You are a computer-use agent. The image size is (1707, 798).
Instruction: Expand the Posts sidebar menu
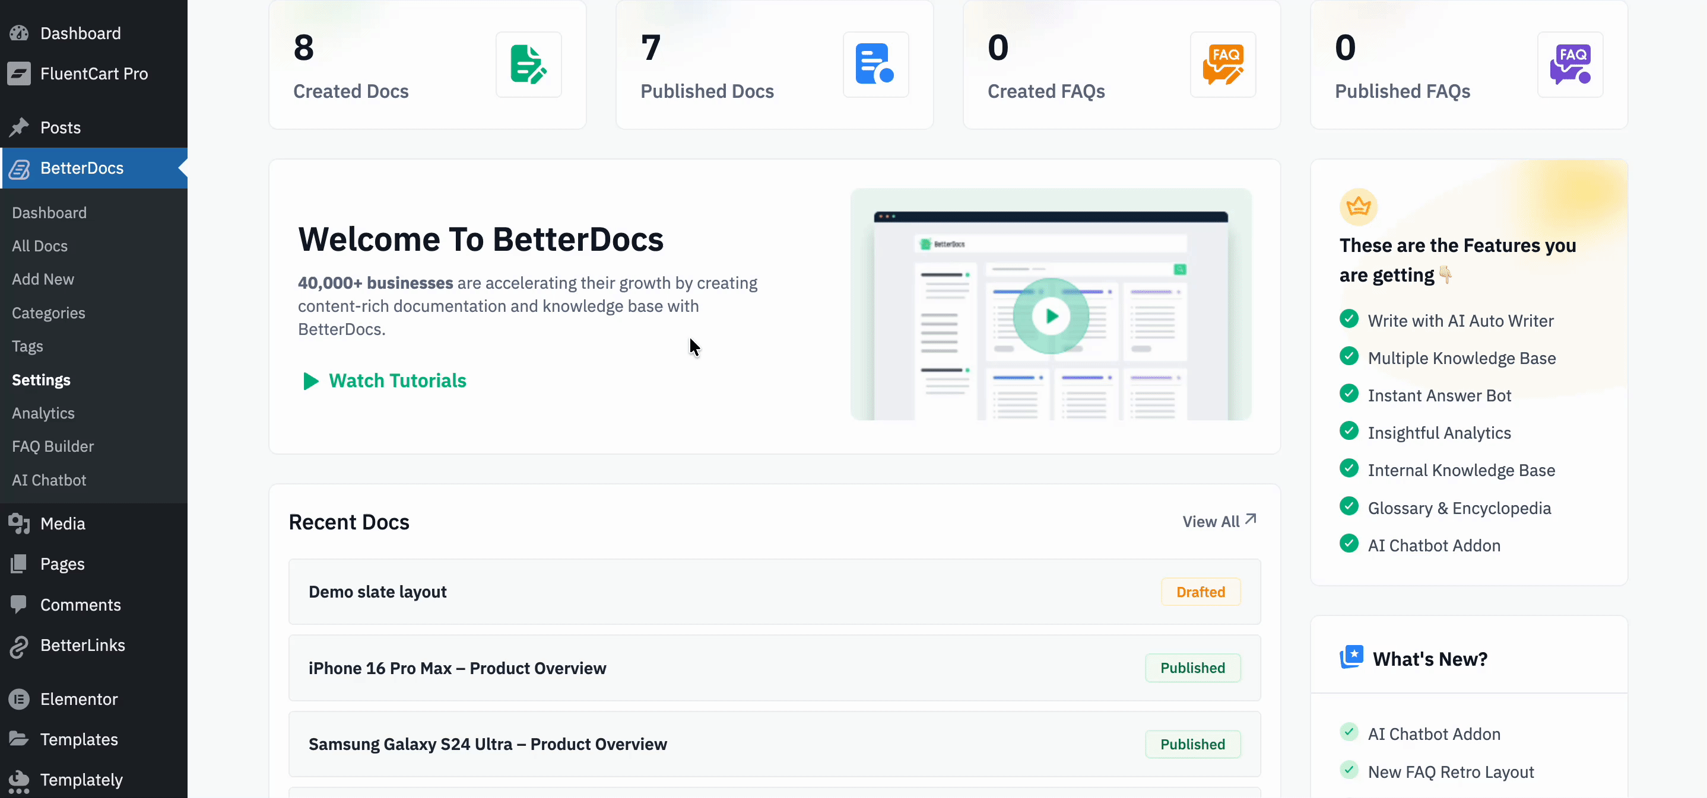(x=59, y=127)
